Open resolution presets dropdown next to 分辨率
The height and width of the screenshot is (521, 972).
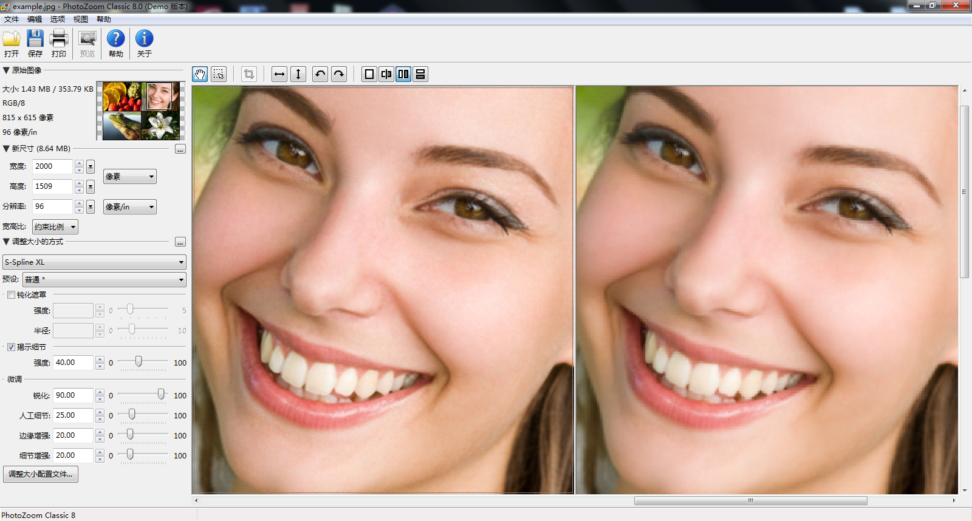[x=91, y=206]
